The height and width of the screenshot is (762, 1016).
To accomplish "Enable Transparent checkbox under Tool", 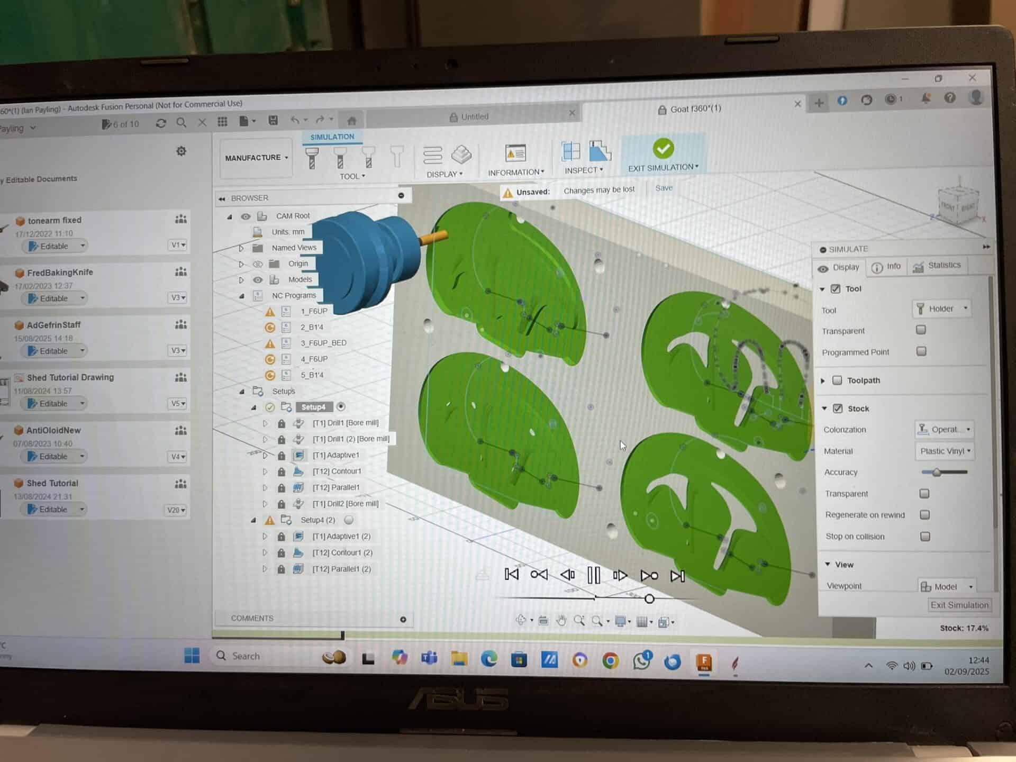I will (921, 330).
